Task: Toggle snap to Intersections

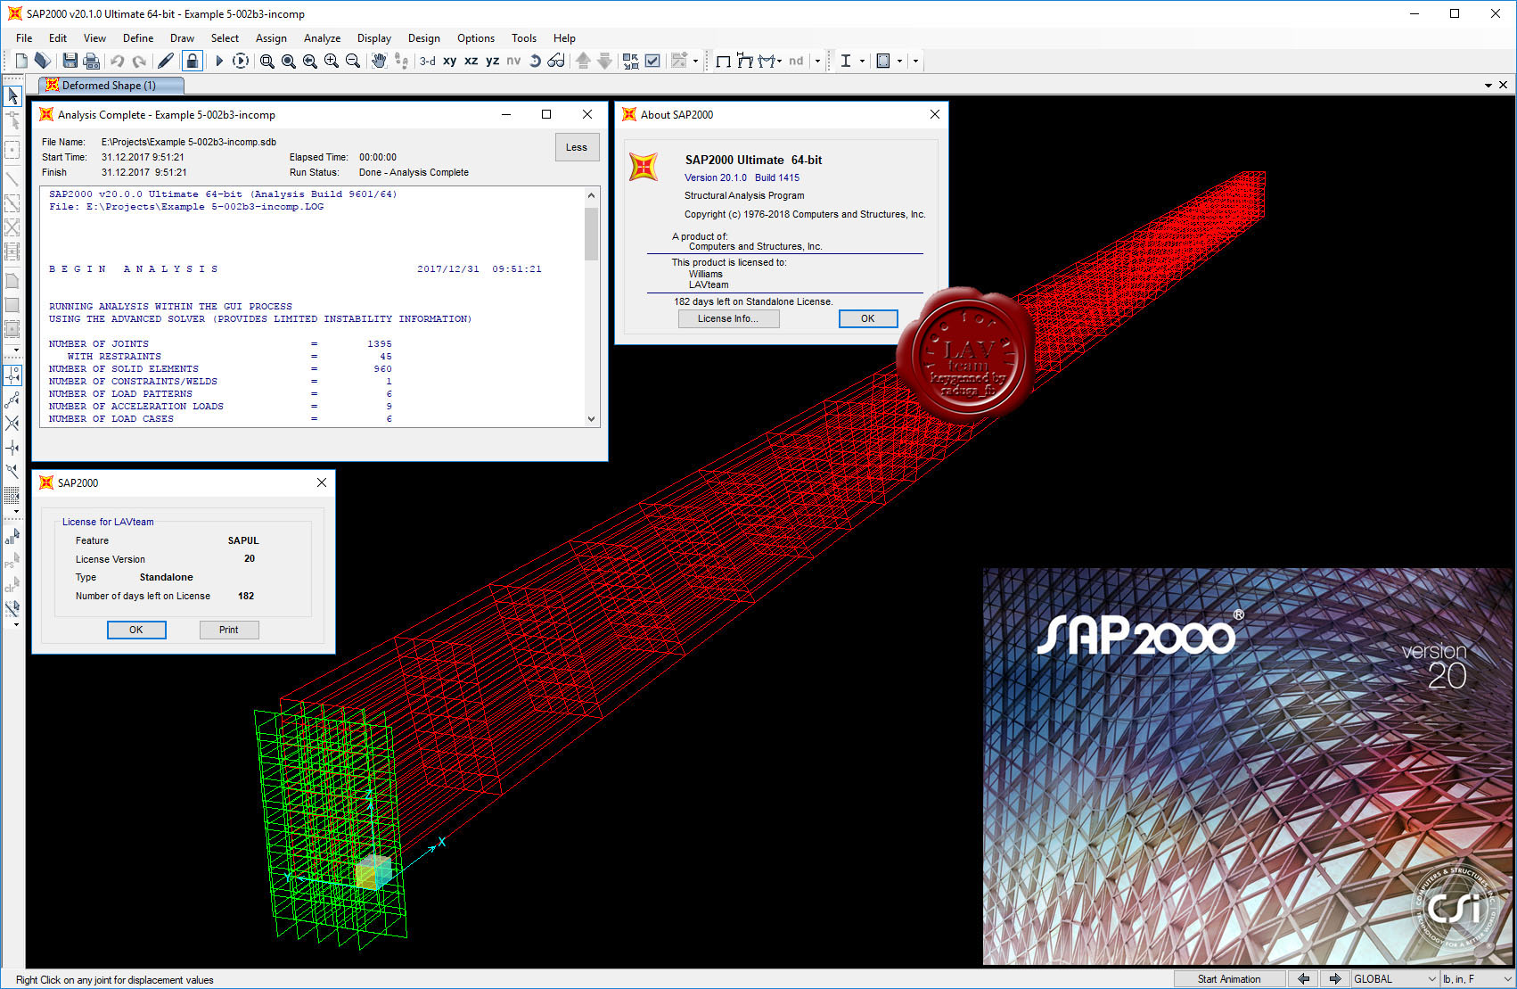Action: point(12,424)
